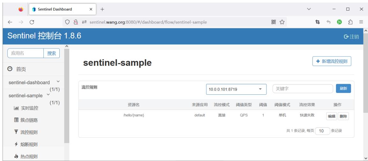Edit the /hello/{name} rule
368x161 pixels.
(x=331, y=116)
